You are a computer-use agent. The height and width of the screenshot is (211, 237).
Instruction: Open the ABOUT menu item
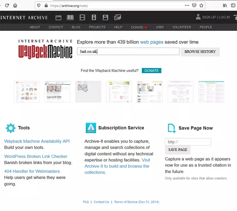[x=35, y=27]
